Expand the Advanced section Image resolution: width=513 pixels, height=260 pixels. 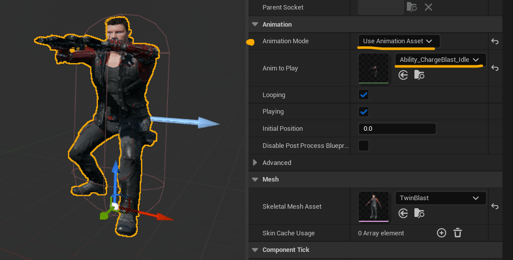(255, 162)
